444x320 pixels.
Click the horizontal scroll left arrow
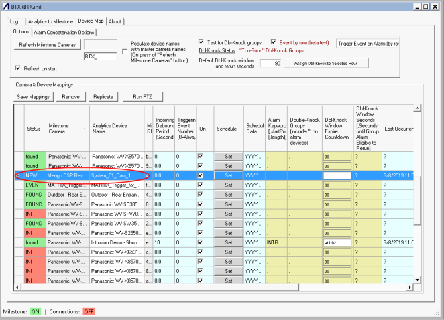(17, 287)
